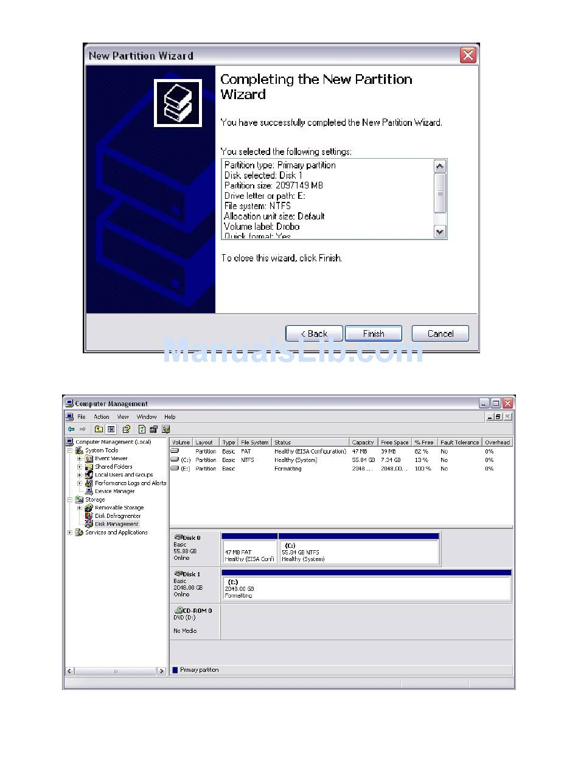Click the Back arrow toolbar icon

[71, 429]
